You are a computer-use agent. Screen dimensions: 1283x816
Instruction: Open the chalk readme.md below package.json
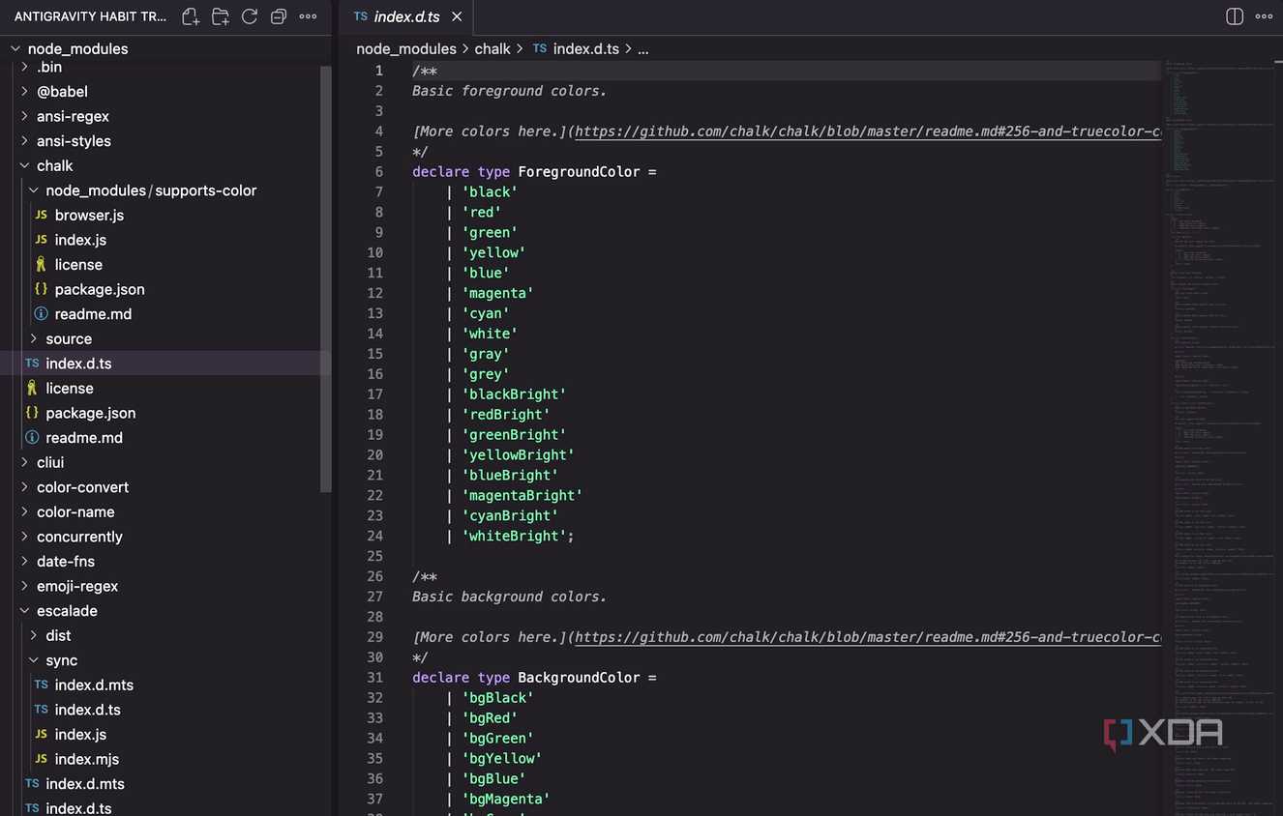point(165,438)
